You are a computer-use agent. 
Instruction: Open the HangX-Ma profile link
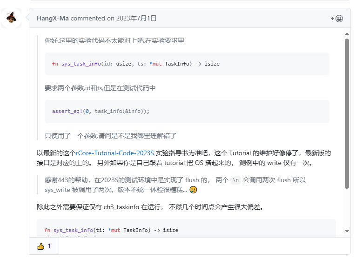coord(53,19)
